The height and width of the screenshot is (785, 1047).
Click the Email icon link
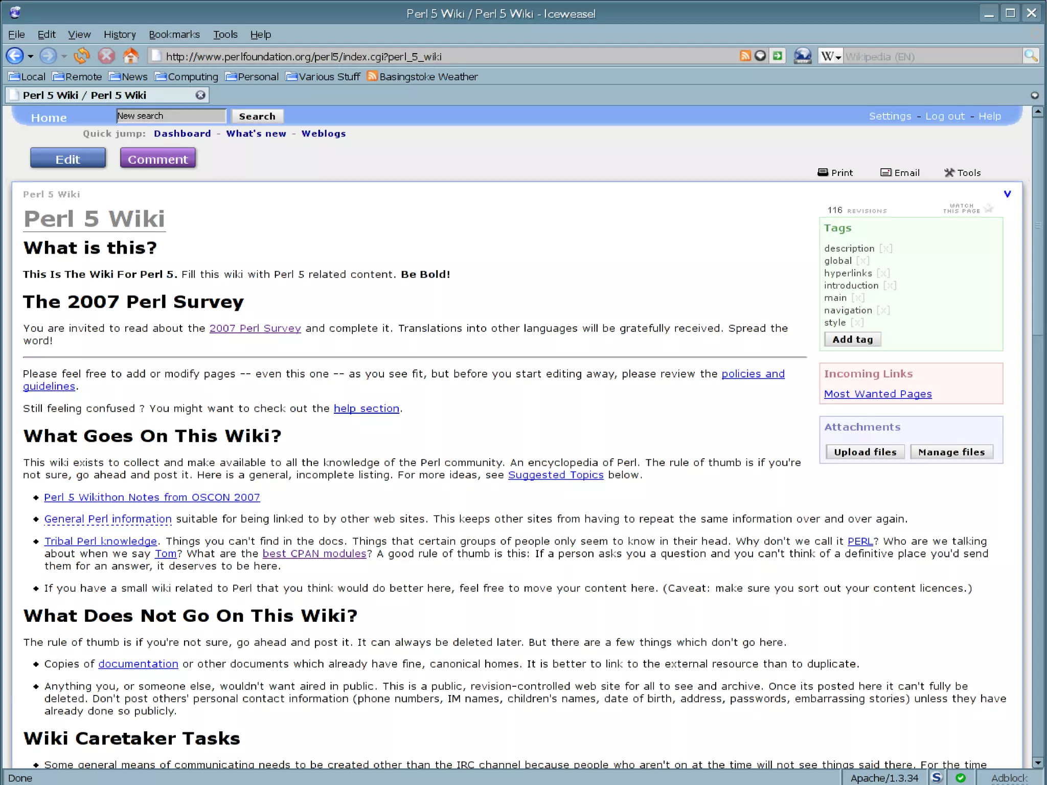[x=900, y=173]
